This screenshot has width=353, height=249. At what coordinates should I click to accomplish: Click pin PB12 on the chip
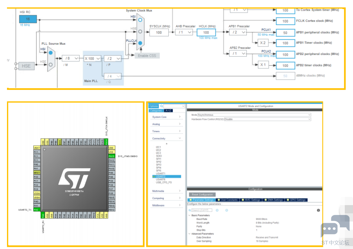click(x=112, y=210)
